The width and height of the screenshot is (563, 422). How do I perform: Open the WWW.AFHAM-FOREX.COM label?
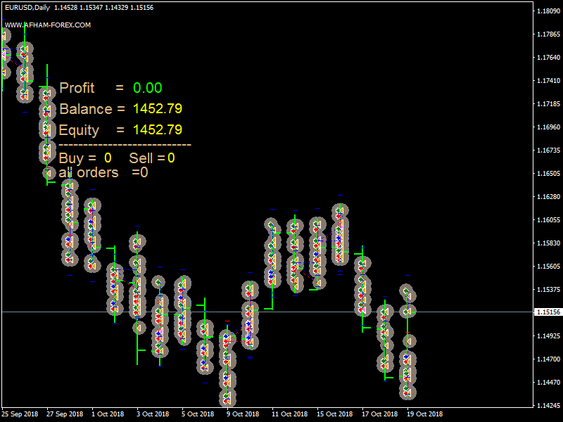pos(48,25)
